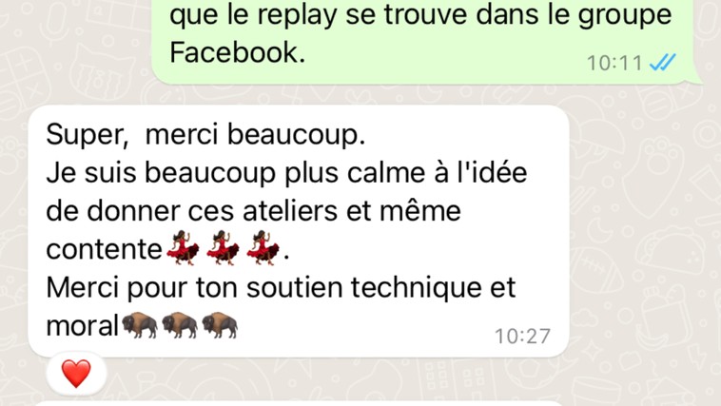This screenshot has height=406, width=721.
Task: Click the 10:11 timestamp
Action: [614, 63]
